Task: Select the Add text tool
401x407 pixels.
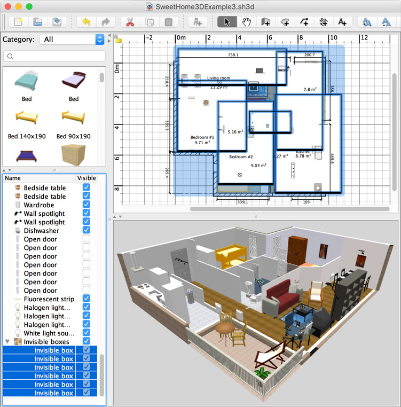Action: tap(342, 22)
